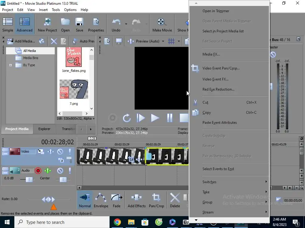Click the Get Media from web globe icon
The height and width of the screenshot is (228, 305).
click(x=42, y=41)
